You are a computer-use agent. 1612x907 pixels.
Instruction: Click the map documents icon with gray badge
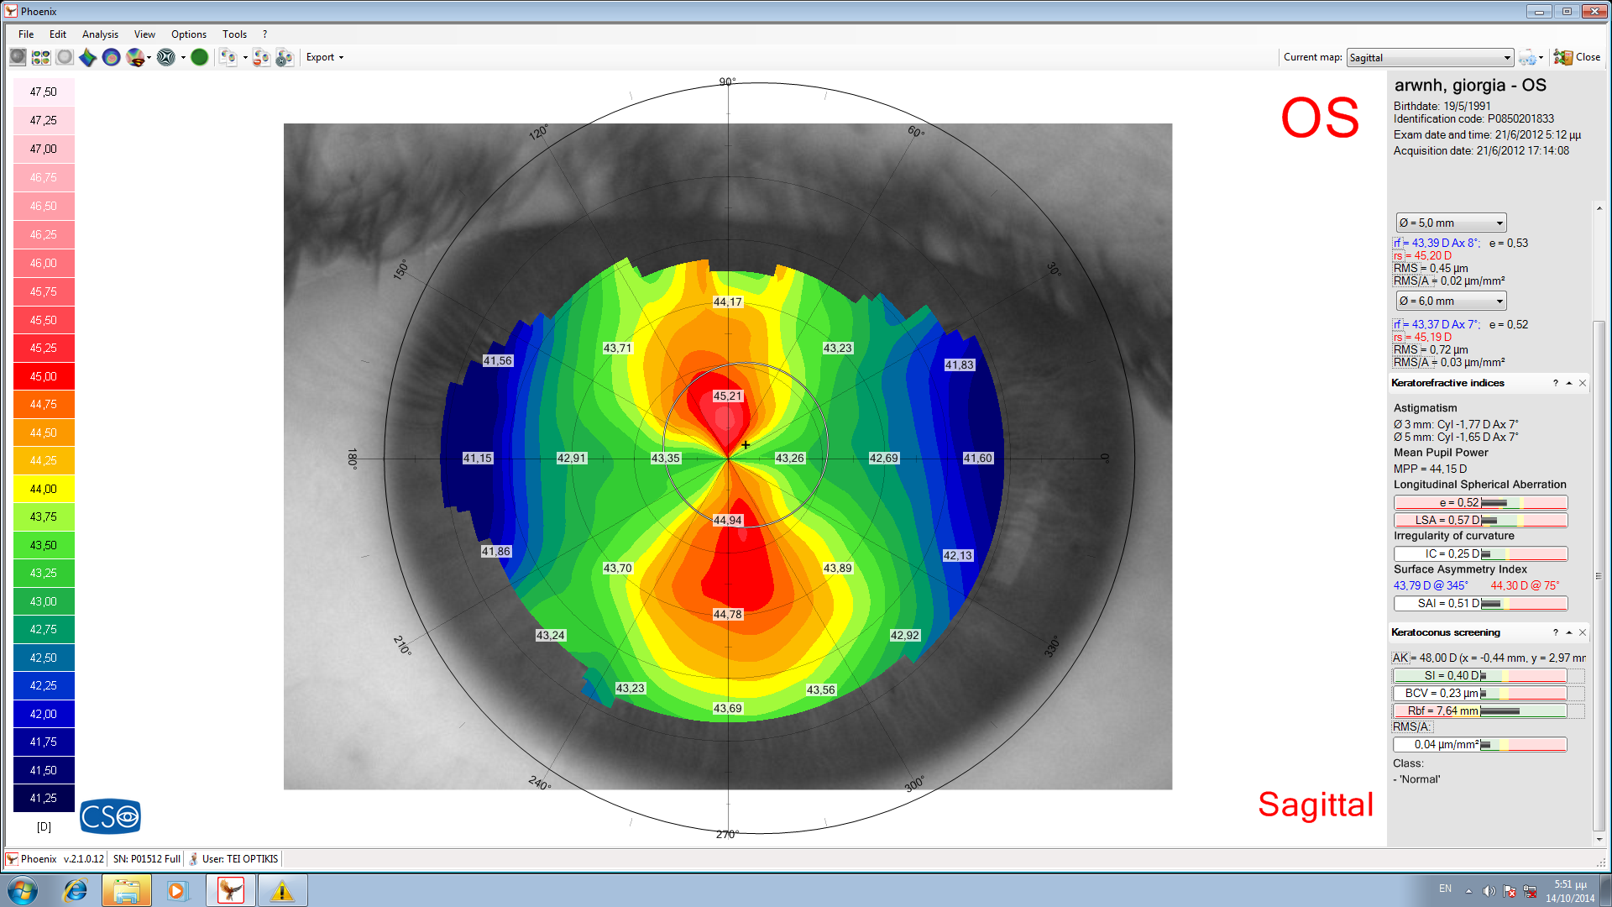tap(285, 57)
